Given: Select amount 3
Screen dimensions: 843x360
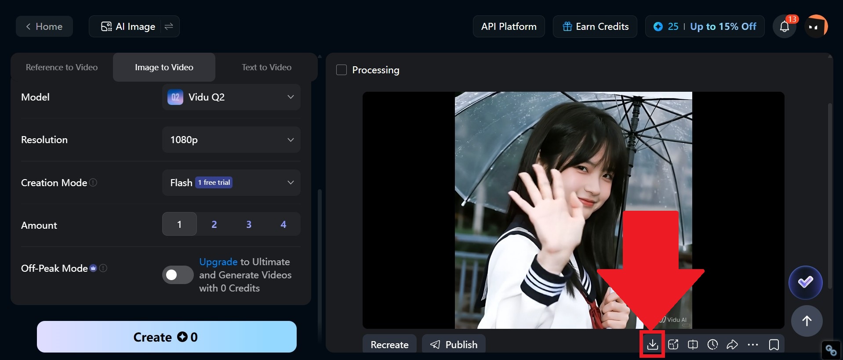Looking at the screenshot, I should tap(249, 224).
